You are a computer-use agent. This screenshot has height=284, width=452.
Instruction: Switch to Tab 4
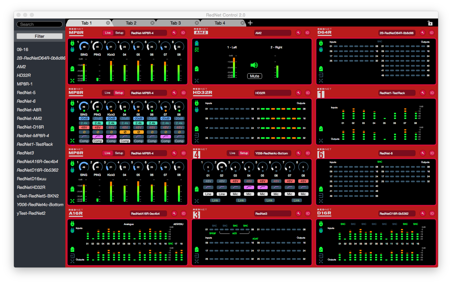click(220, 23)
